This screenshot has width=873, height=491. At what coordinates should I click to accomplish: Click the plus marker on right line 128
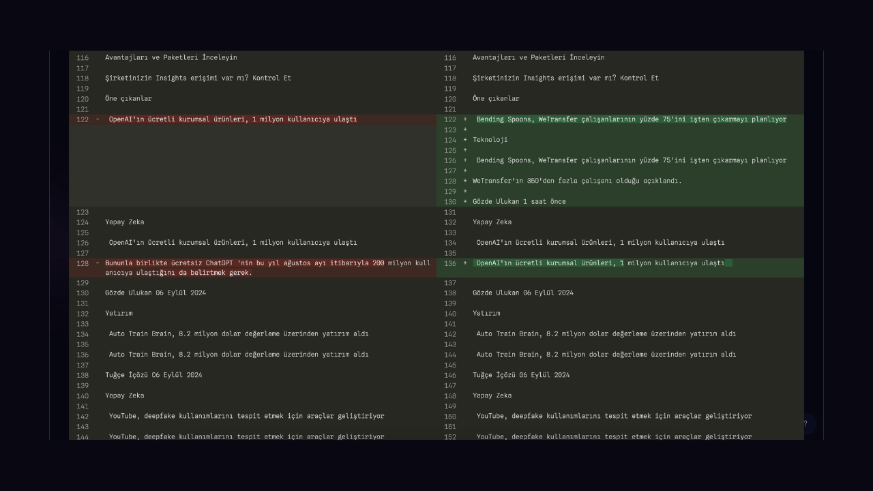click(465, 181)
